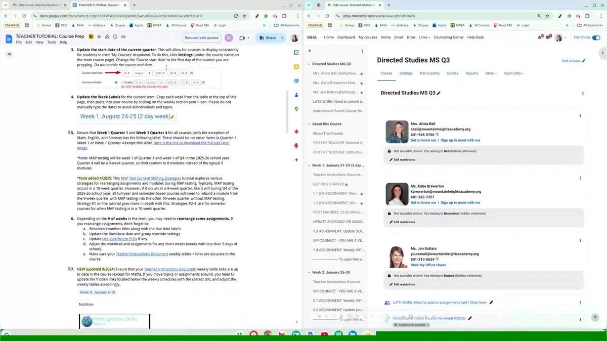Star the TEACHER TUTORIAL Google Doc
607x341 pixels.
click(x=99, y=37)
